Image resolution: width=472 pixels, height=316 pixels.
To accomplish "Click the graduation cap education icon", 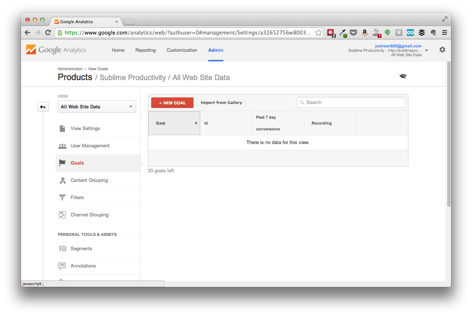I will coord(403,76).
